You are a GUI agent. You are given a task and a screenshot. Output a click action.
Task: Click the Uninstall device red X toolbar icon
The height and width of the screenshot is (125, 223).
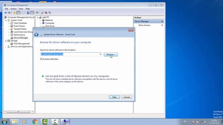46,13
